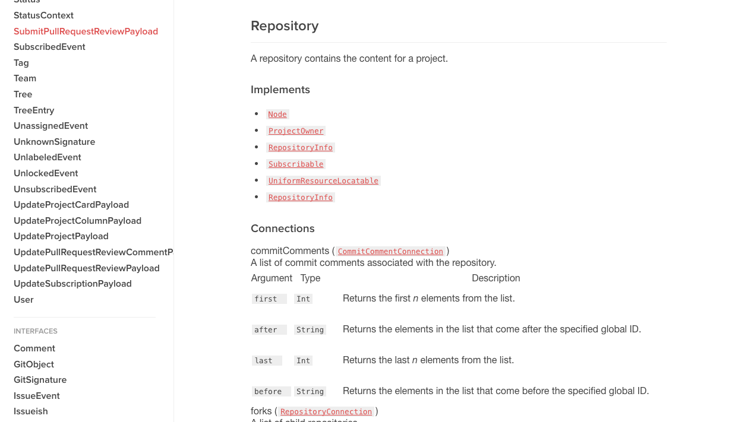Go to UpdateProjectCardPayload sidebar item

point(71,205)
